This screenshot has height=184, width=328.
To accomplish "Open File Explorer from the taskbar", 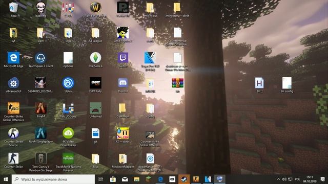I will [137, 179].
